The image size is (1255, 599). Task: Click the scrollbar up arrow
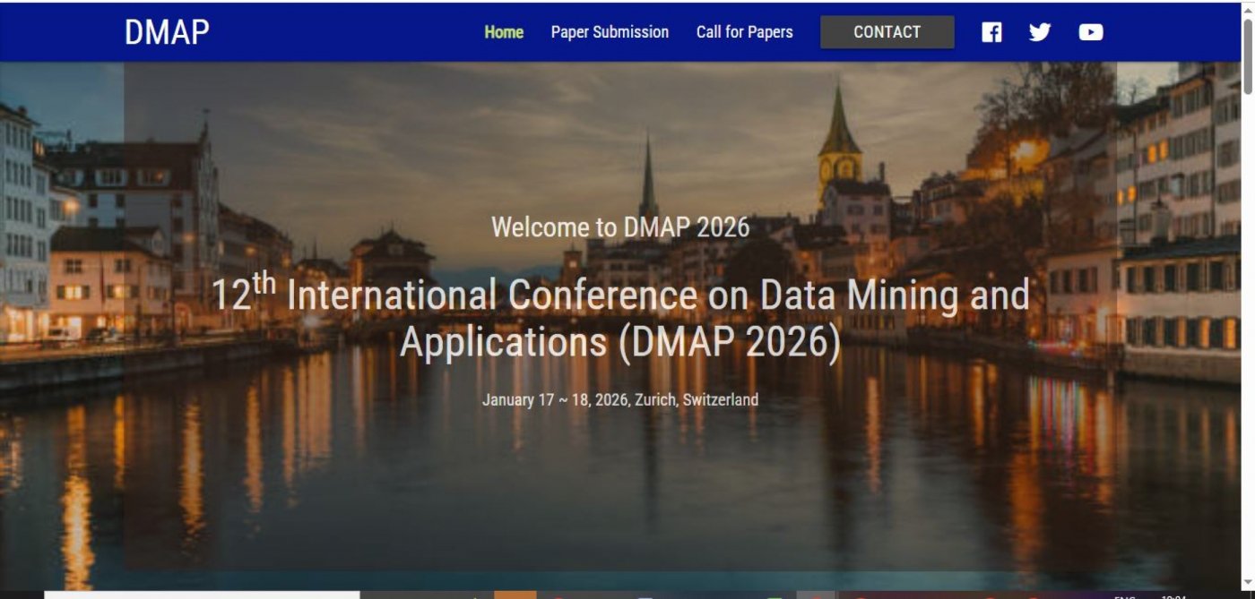(x=1248, y=9)
